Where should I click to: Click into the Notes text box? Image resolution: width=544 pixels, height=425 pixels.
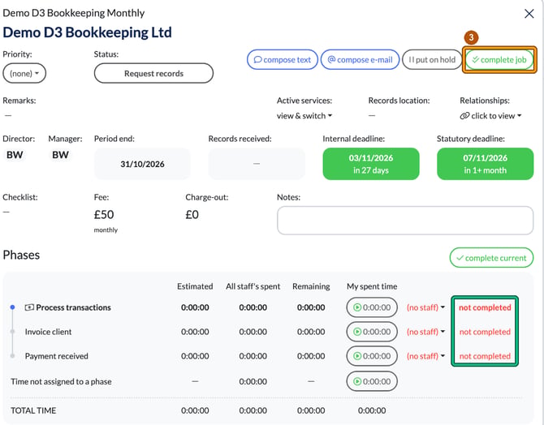[x=405, y=221]
